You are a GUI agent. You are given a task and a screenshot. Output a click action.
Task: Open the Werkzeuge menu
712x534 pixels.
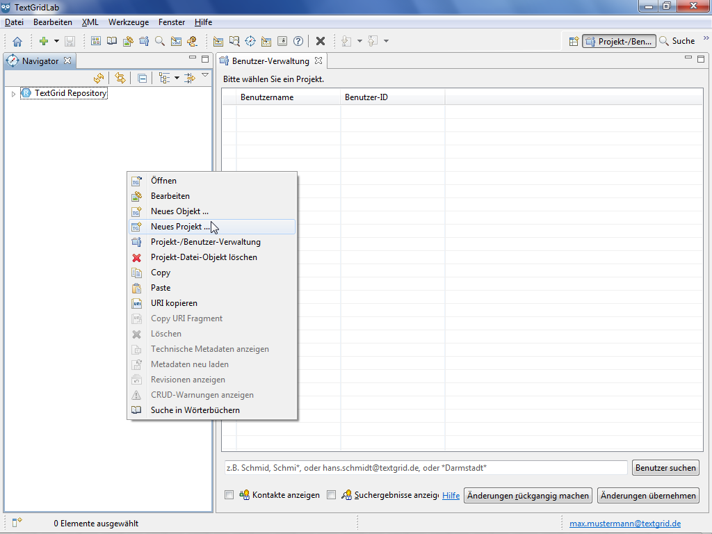(x=128, y=22)
